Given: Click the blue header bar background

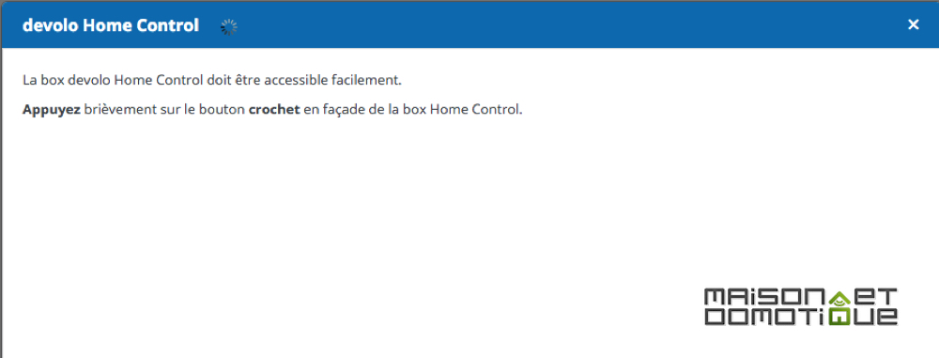Looking at the screenshot, I should click(539, 25).
